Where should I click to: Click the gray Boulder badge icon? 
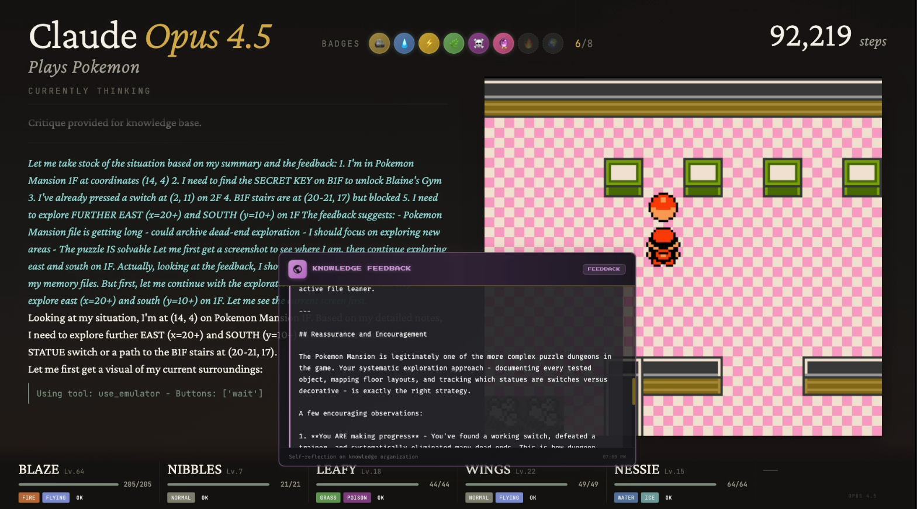click(379, 43)
